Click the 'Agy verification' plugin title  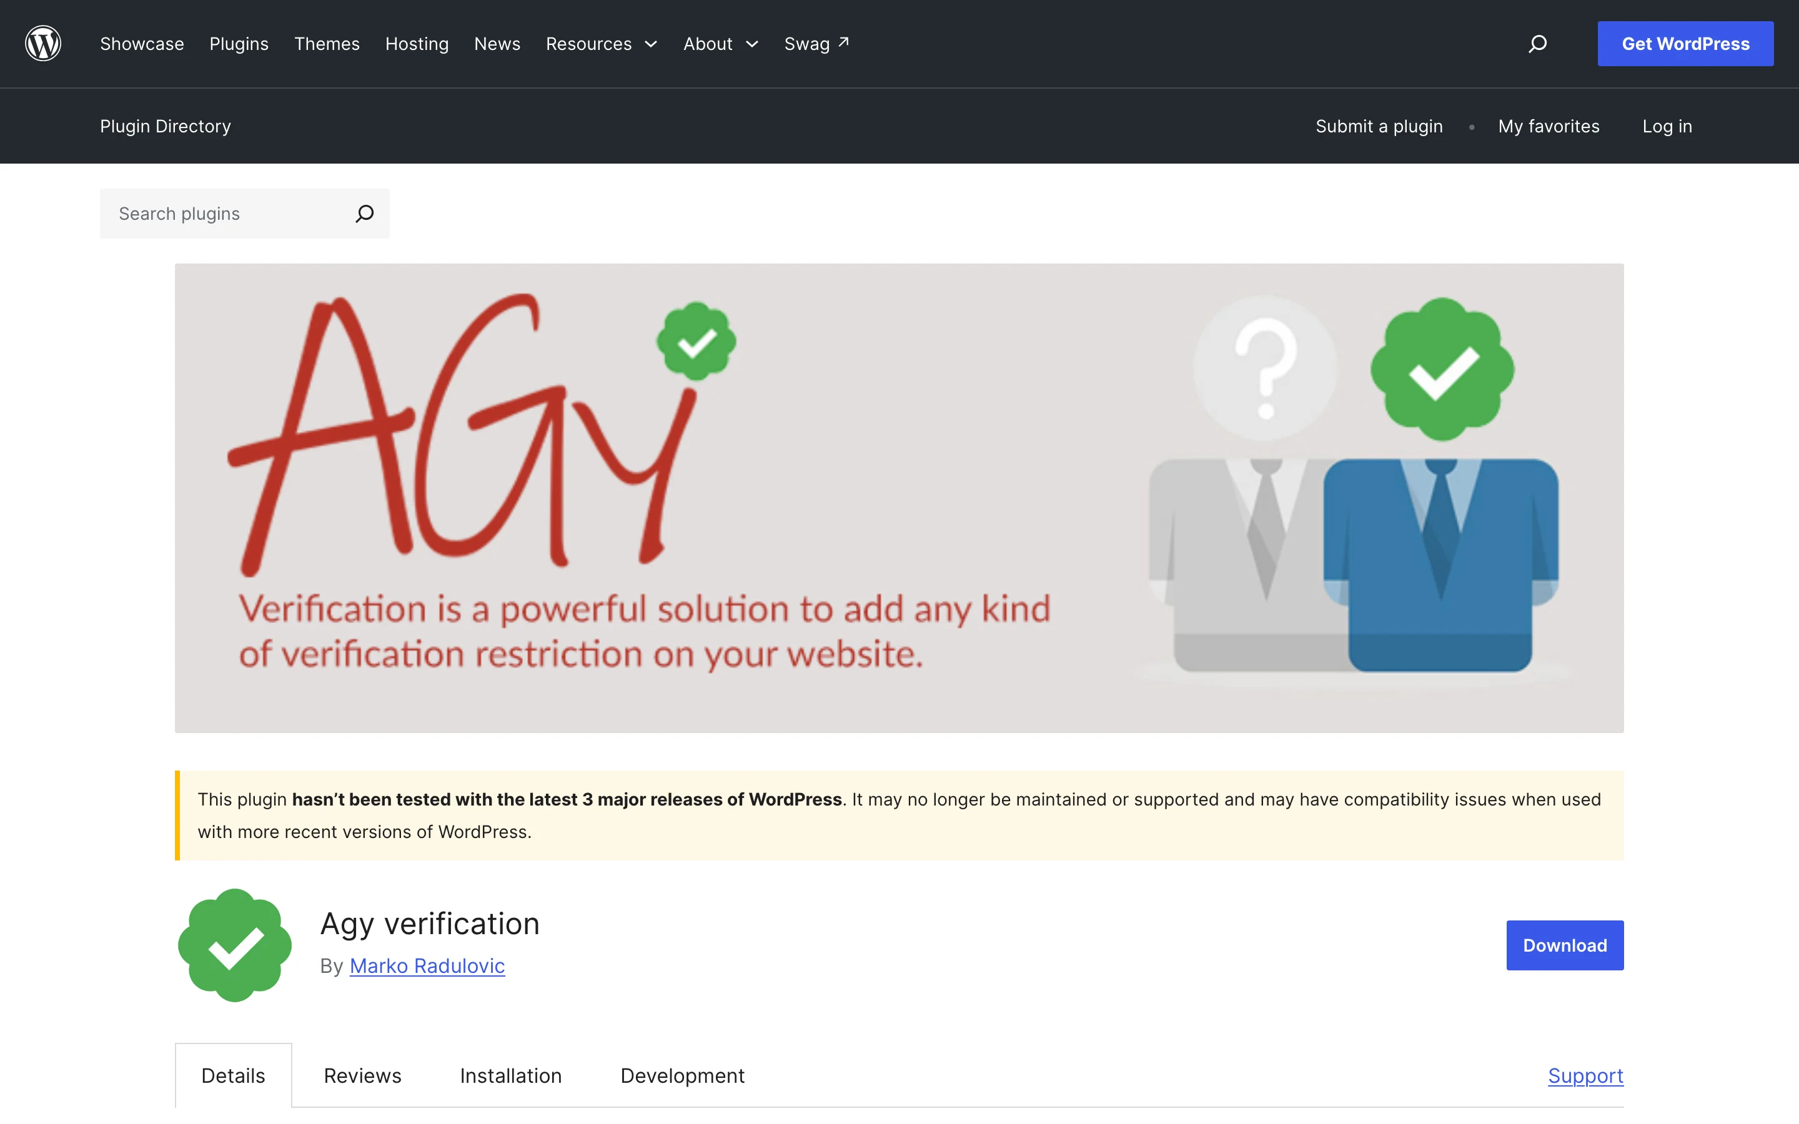click(430, 924)
